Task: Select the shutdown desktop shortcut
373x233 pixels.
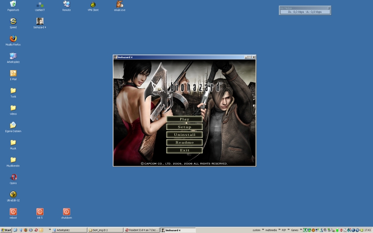Action: 66,213
